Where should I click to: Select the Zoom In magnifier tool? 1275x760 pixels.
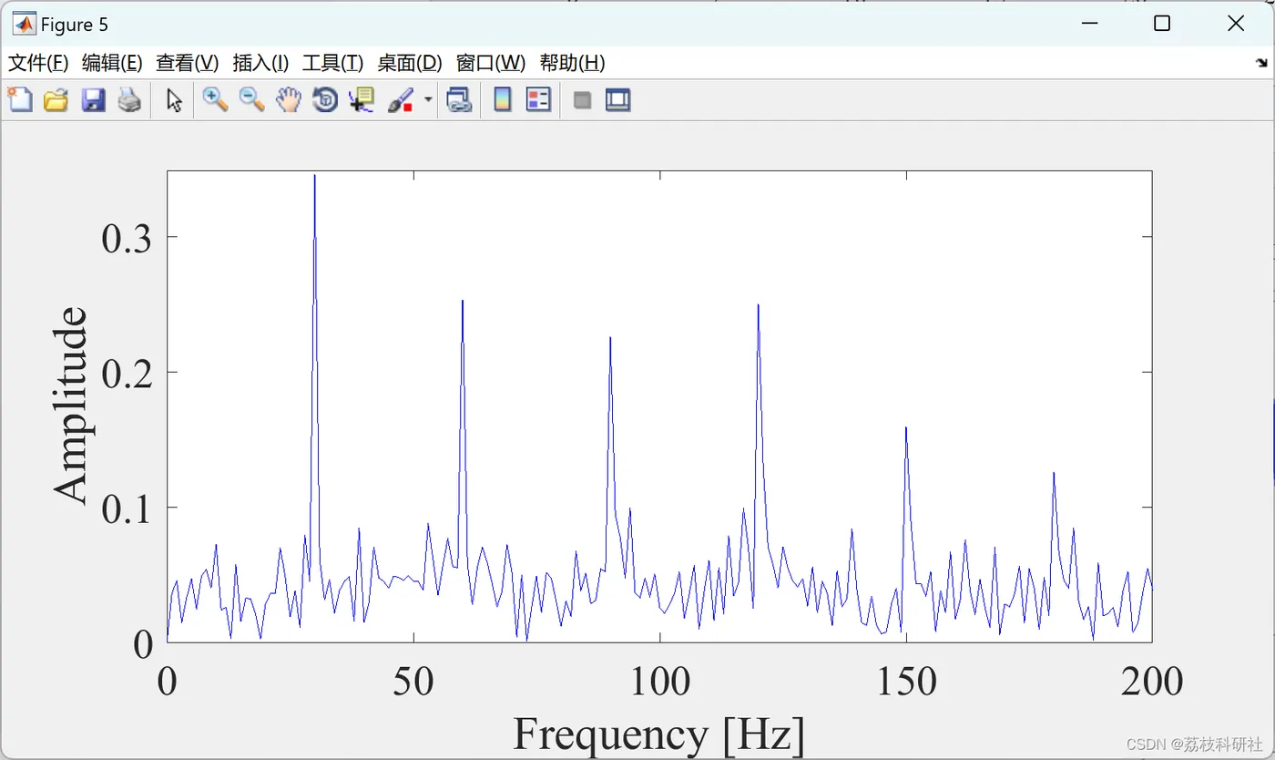coord(215,99)
